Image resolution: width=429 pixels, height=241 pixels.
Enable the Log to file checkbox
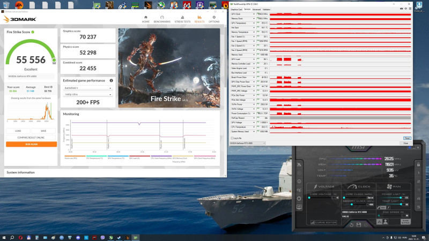(x=232, y=138)
